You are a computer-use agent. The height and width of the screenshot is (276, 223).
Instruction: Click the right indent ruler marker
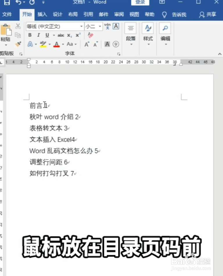click(181, 64)
